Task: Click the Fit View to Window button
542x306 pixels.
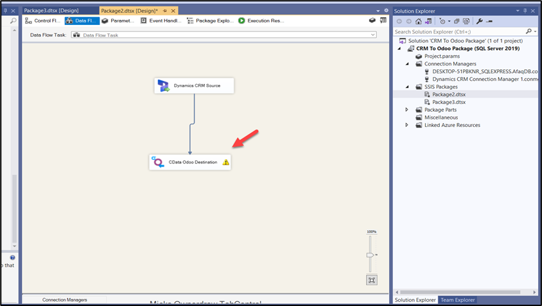Action: 372,280
